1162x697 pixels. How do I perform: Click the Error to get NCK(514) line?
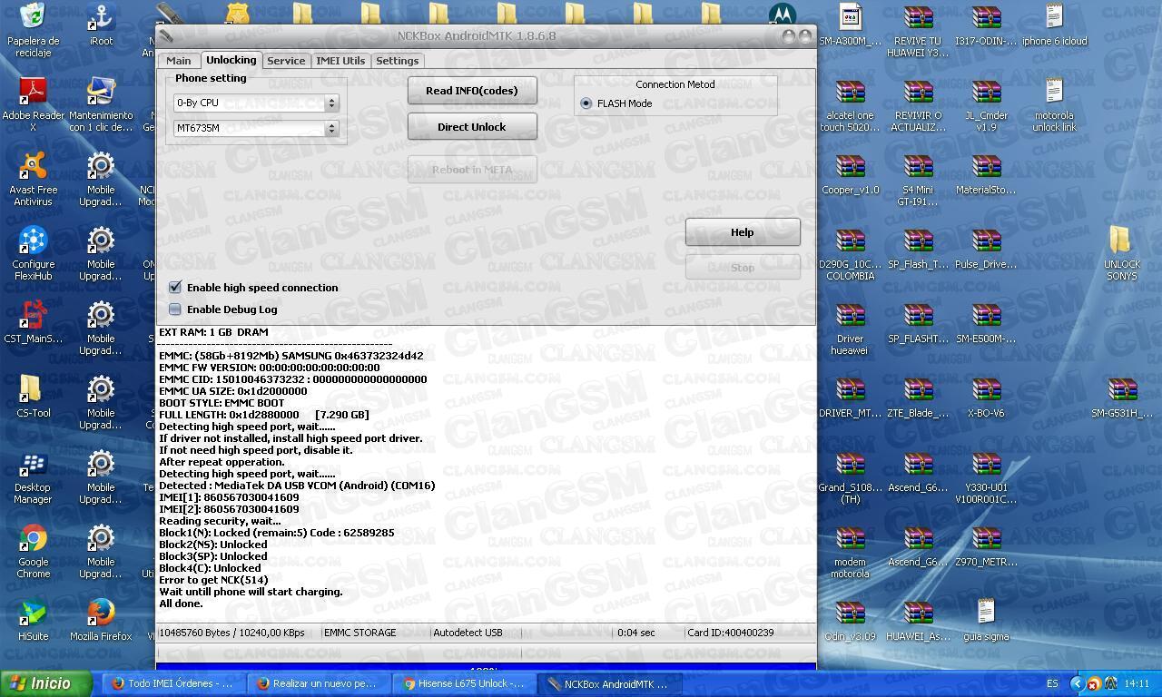[x=213, y=580]
